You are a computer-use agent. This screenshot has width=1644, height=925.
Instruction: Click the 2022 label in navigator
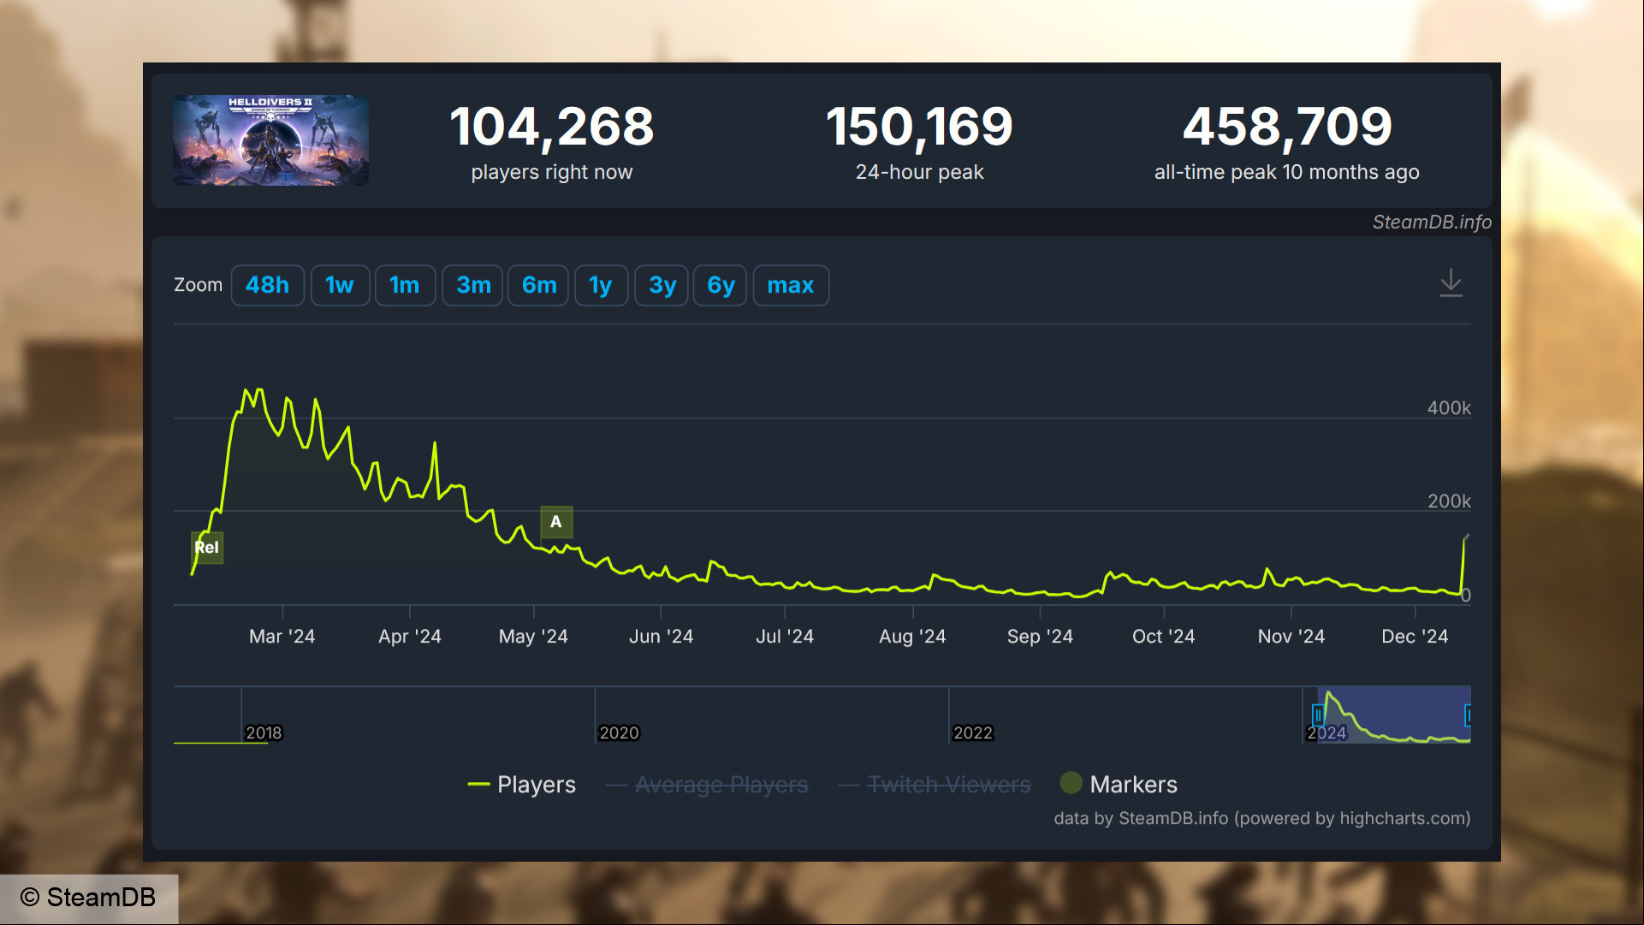click(x=973, y=733)
